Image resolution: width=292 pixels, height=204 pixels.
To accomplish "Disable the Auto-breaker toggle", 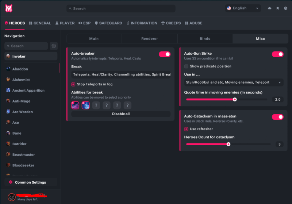I will coord(165,54).
